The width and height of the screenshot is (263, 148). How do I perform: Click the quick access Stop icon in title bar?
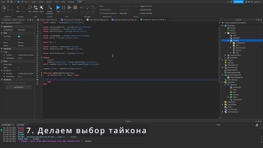tap(22, 2)
